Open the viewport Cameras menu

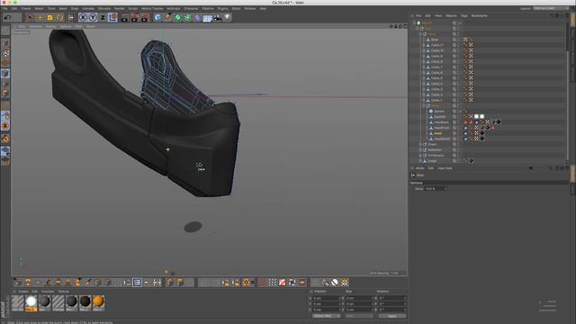(x=36, y=26)
